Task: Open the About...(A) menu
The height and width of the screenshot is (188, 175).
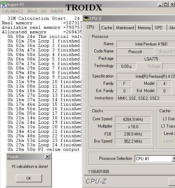Action: point(37,11)
